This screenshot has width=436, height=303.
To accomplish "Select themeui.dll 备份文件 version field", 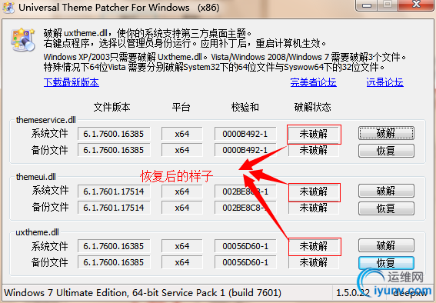I will pos(114,208).
